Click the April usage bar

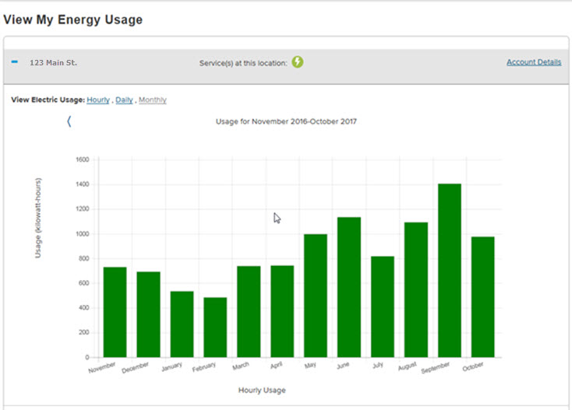[x=282, y=311]
